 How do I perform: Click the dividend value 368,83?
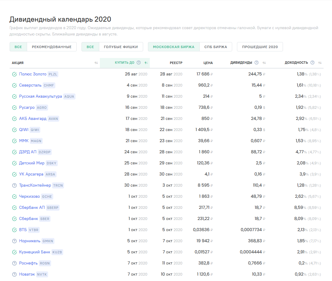(x=255, y=241)
